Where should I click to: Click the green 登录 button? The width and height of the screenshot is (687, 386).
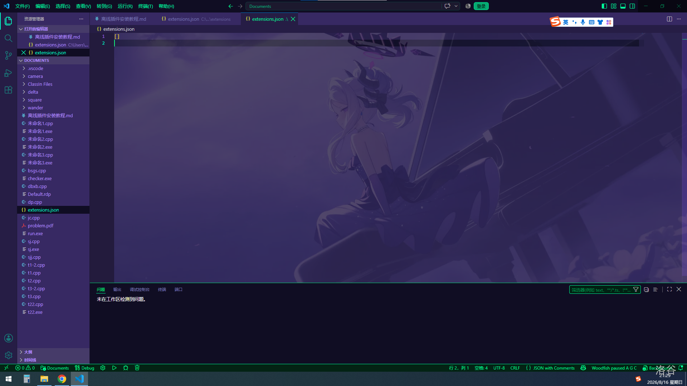481,6
